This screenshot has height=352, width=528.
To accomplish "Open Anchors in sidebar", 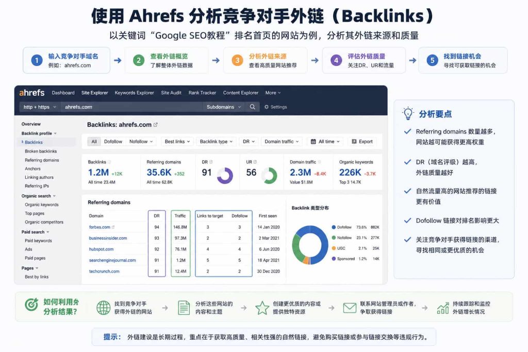I will (x=32, y=169).
